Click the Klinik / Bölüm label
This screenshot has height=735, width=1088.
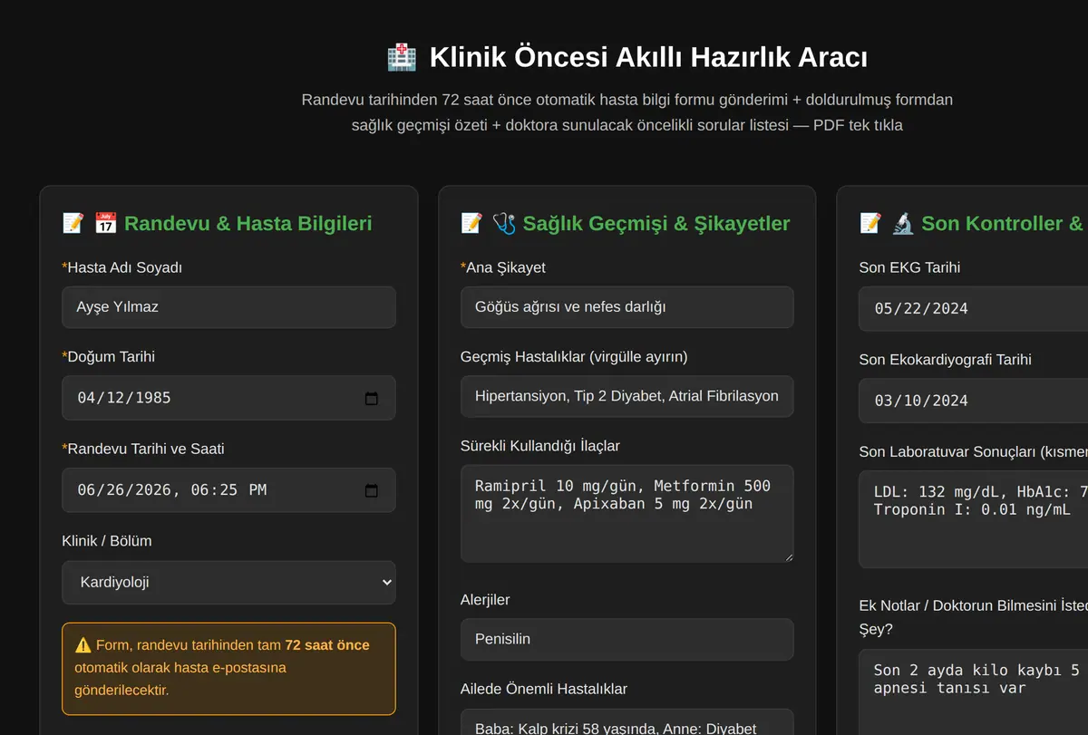(107, 541)
